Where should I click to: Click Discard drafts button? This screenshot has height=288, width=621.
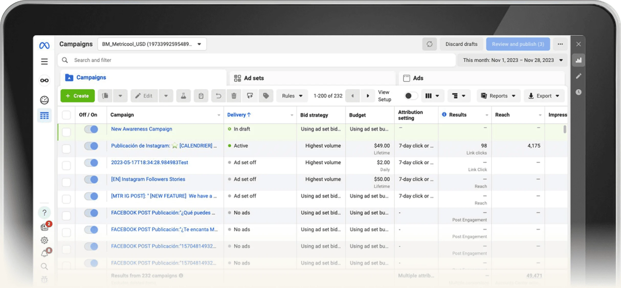tap(461, 44)
